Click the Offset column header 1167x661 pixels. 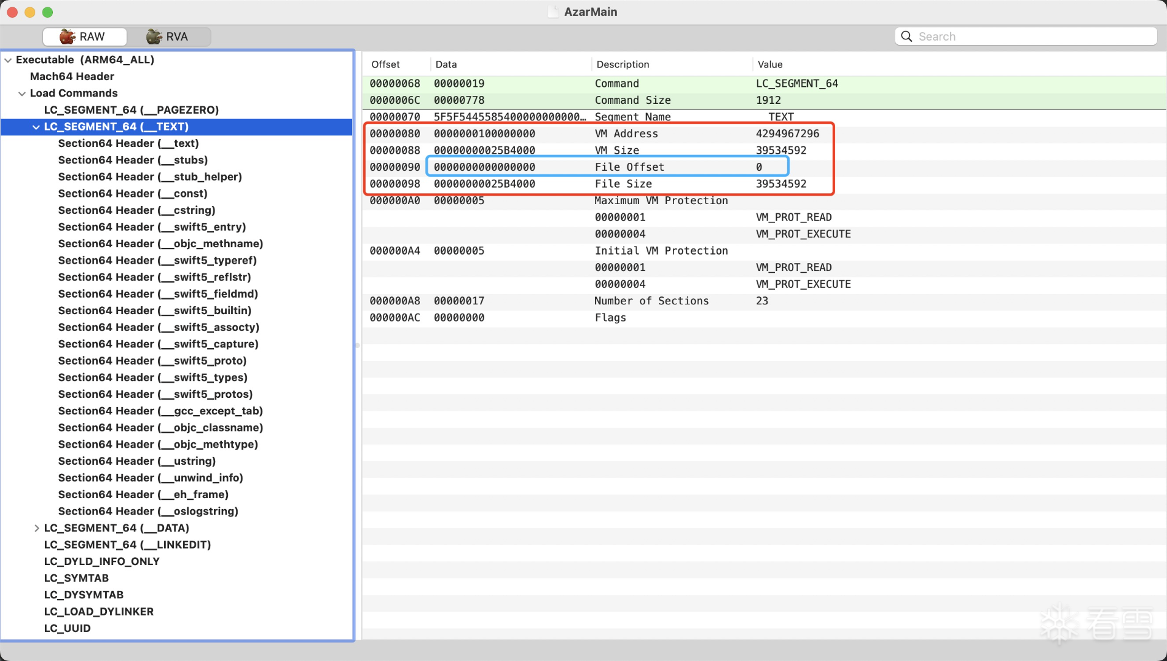[x=385, y=64]
